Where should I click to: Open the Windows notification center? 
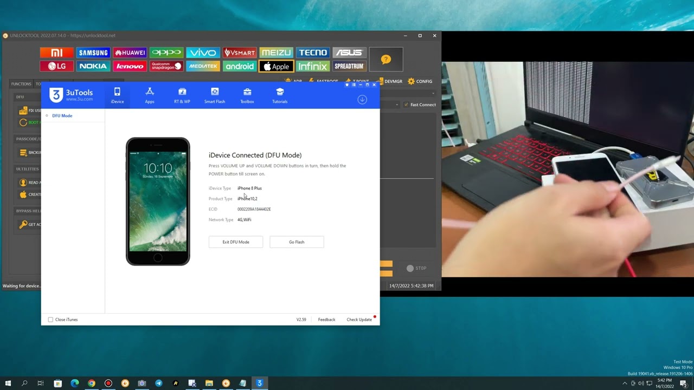point(684,383)
